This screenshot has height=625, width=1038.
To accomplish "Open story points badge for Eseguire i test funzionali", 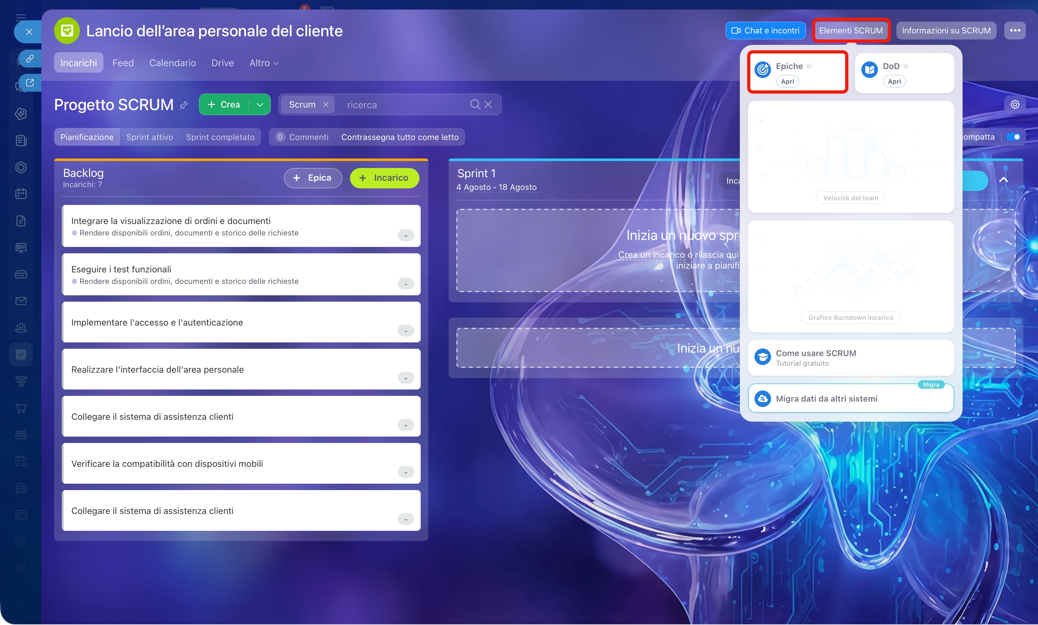I will pos(406,284).
